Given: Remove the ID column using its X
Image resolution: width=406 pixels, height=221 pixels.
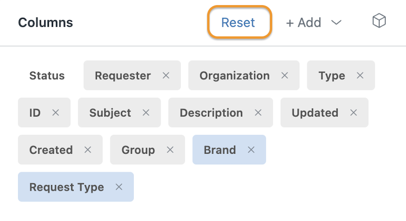Looking at the screenshot, I should 56,112.
